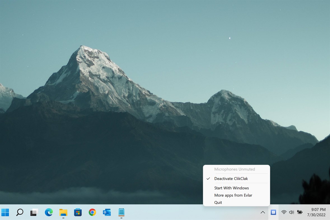330x220 pixels.
Task: Open the Start menu
Action: pyautogui.click(x=6, y=212)
